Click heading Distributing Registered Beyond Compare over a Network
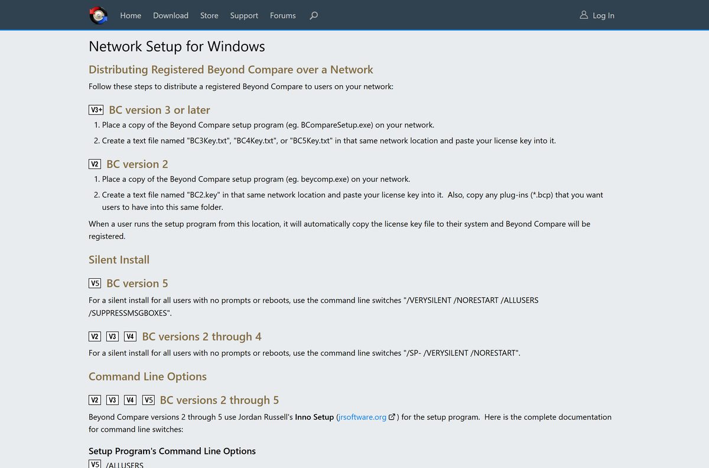Viewport: 709px width, 468px height. tap(231, 70)
